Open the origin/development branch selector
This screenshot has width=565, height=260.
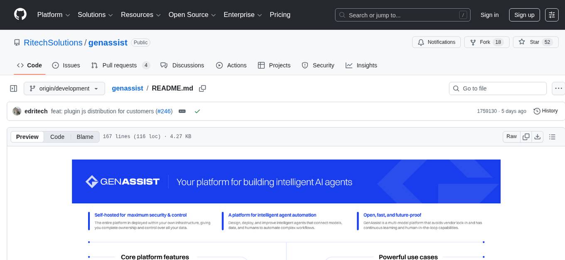coord(64,88)
